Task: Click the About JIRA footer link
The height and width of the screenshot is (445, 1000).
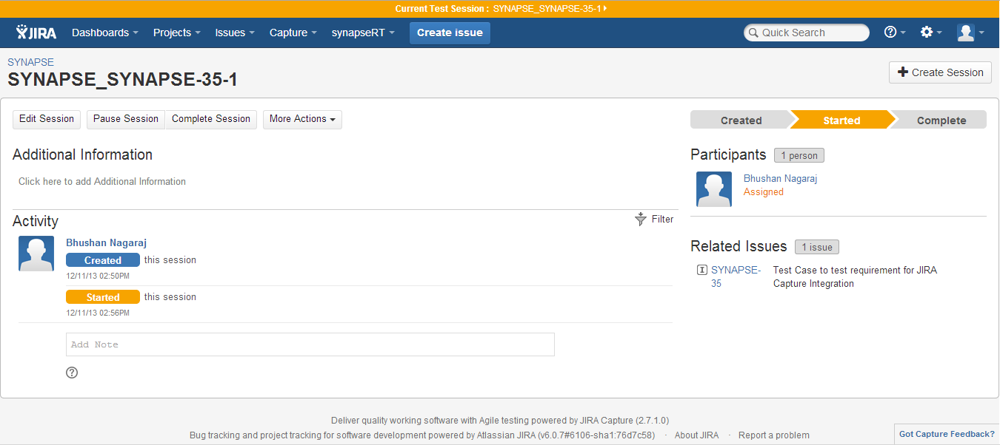Action: 696,435
